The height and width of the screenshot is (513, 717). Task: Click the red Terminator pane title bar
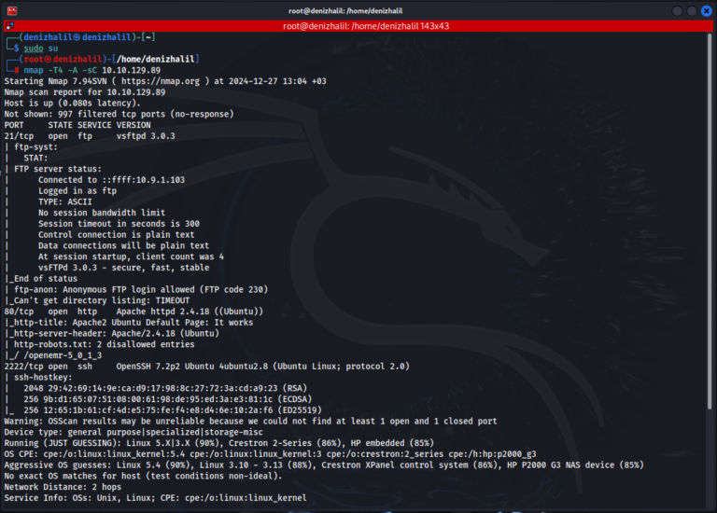tap(358, 26)
